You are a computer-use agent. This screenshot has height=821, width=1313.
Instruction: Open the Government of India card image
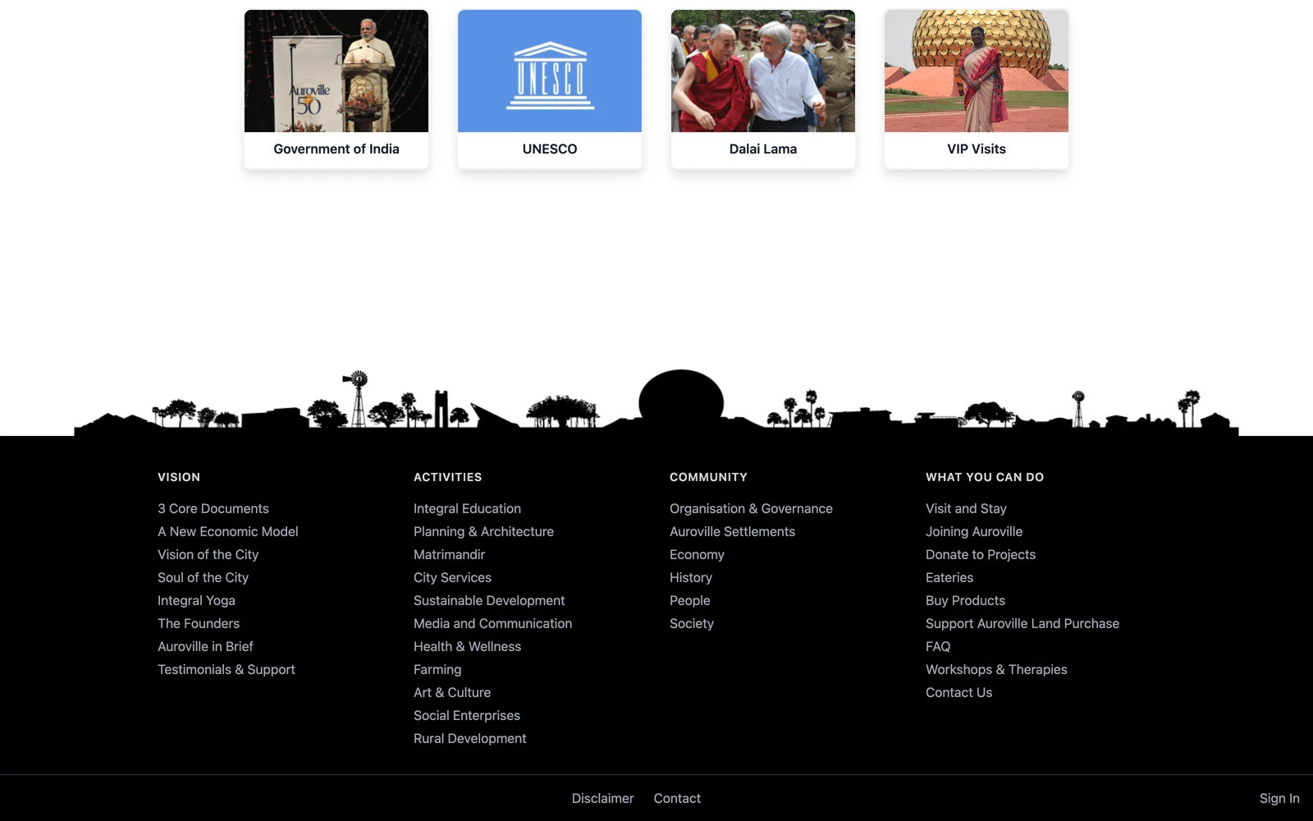pyautogui.click(x=336, y=71)
